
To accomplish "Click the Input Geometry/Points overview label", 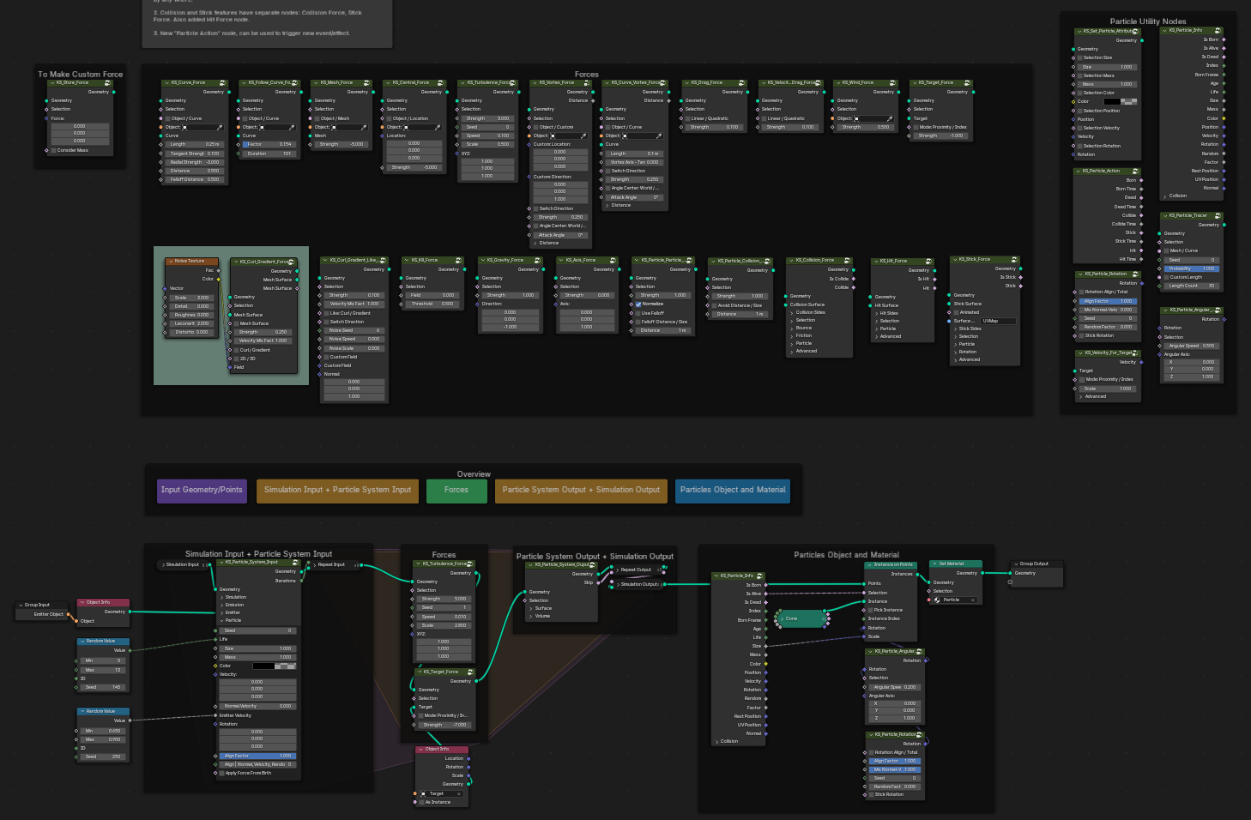I will click(x=202, y=490).
